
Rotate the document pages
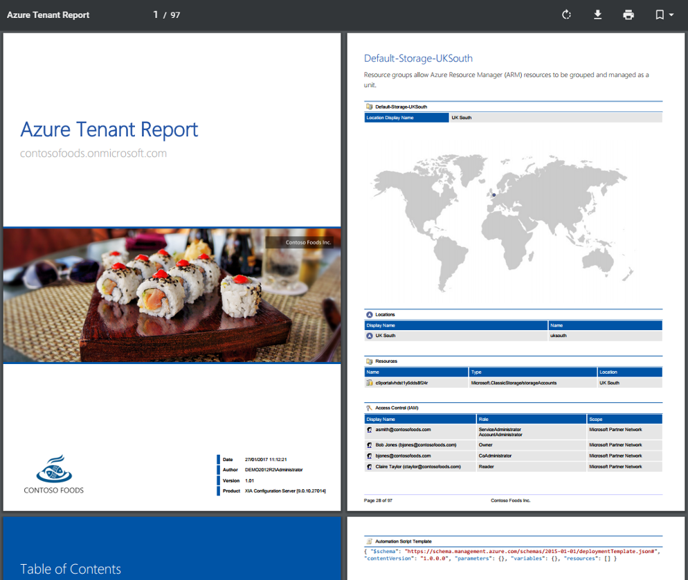565,14
